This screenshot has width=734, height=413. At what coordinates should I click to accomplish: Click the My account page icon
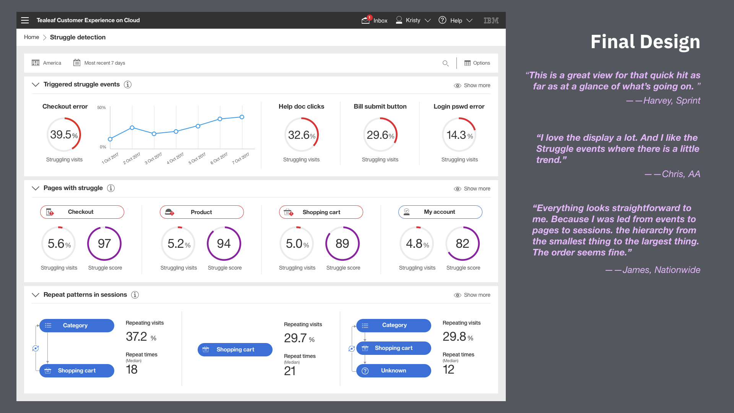407,212
